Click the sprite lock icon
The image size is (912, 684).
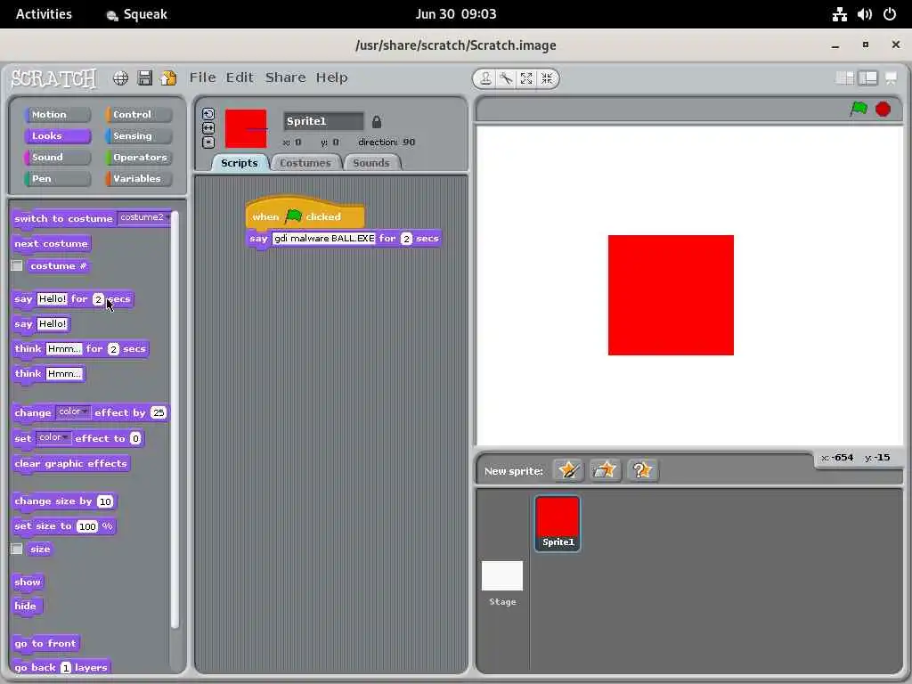[x=377, y=121]
